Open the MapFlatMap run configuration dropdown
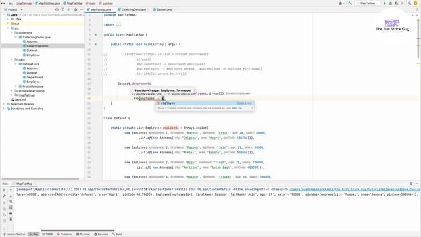Screen dimensions: 421x237 [x=368, y=3]
